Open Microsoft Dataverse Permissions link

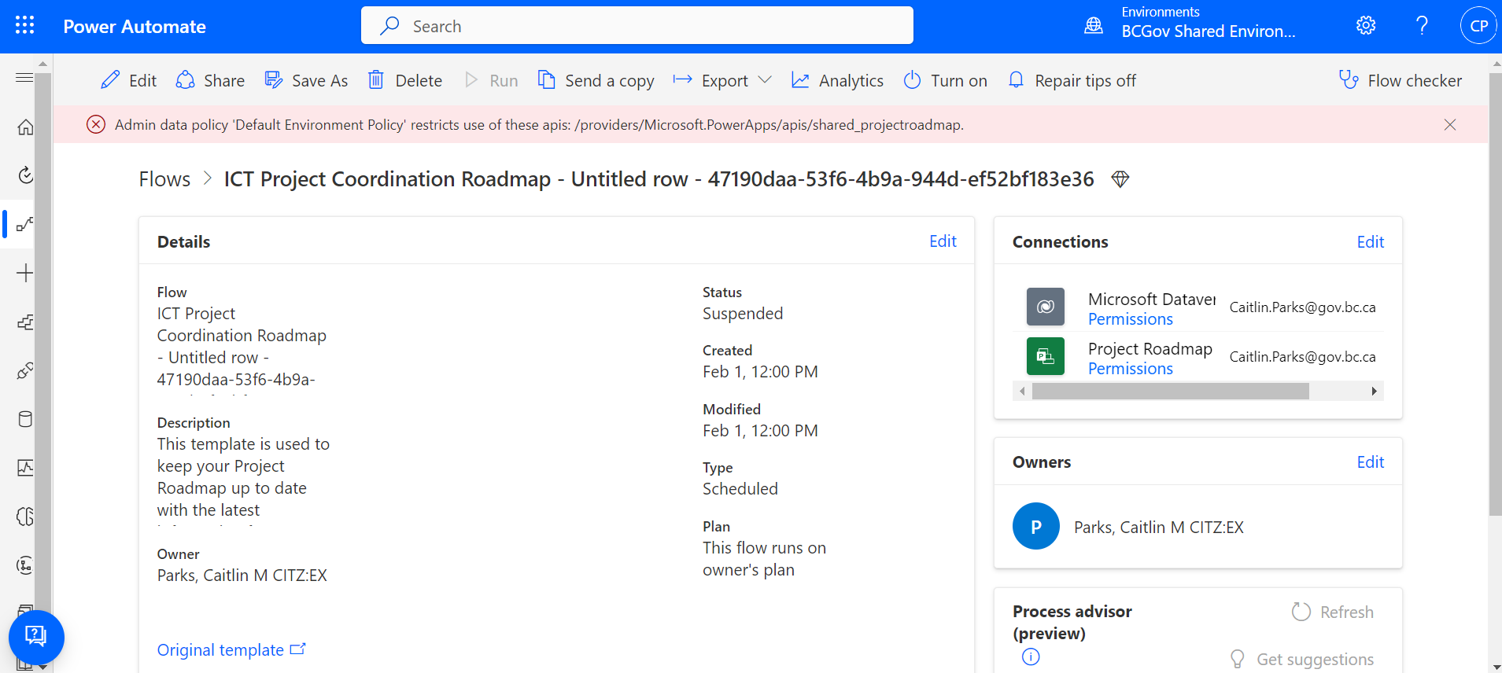point(1130,319)
